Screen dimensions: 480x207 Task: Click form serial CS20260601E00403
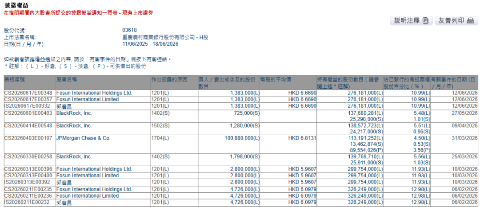point(28,113)
